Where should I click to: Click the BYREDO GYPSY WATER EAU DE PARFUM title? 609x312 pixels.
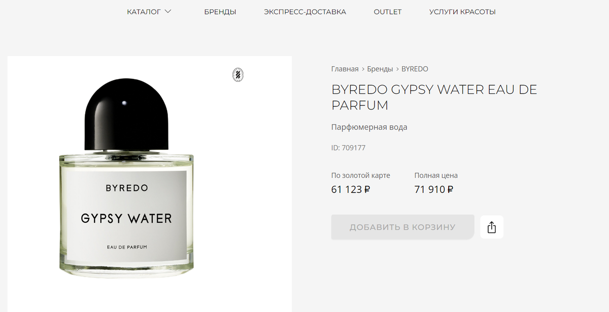tap(434, 97)
